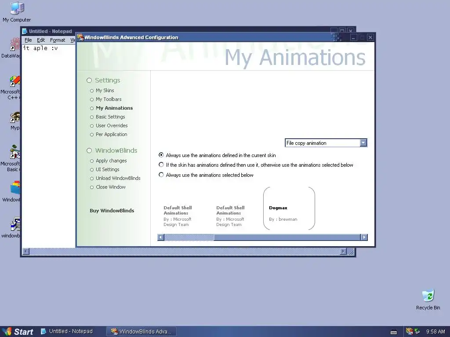Click the WindowBlinds title bar app icon
This screenshot has height=337, width=450.
click(80, 37)
